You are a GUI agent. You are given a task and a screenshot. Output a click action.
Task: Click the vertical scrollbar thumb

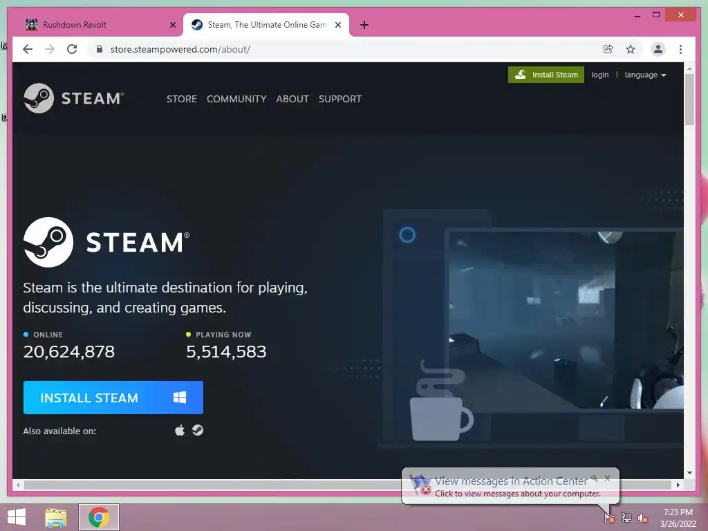(689, 100)
